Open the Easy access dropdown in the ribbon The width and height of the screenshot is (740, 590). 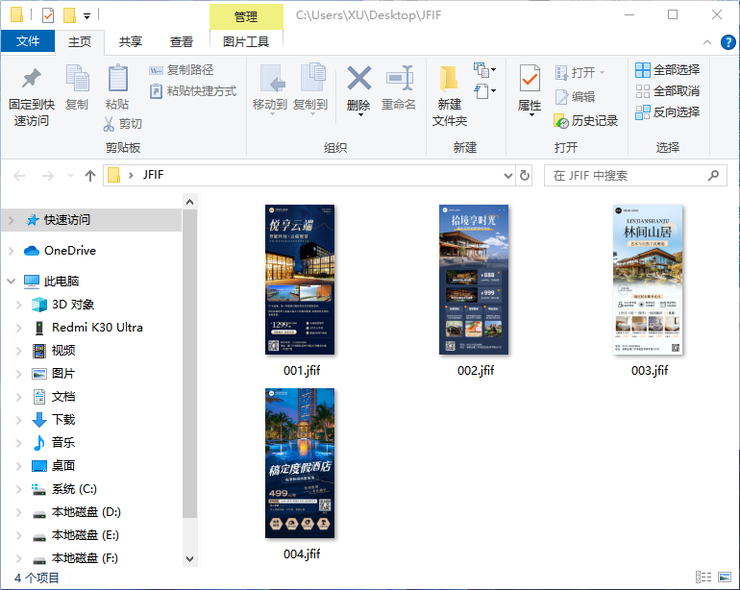point(485,90)
